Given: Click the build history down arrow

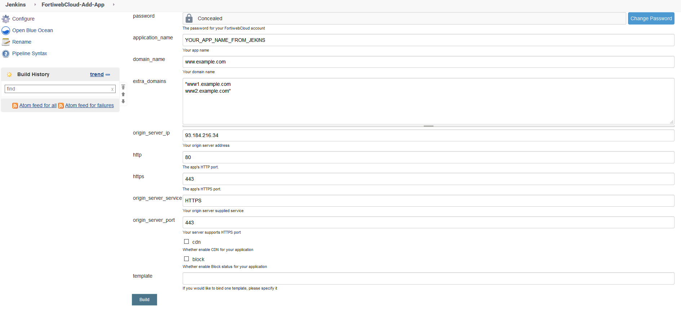Looking at the screenshot, I should tap(123, 101).
